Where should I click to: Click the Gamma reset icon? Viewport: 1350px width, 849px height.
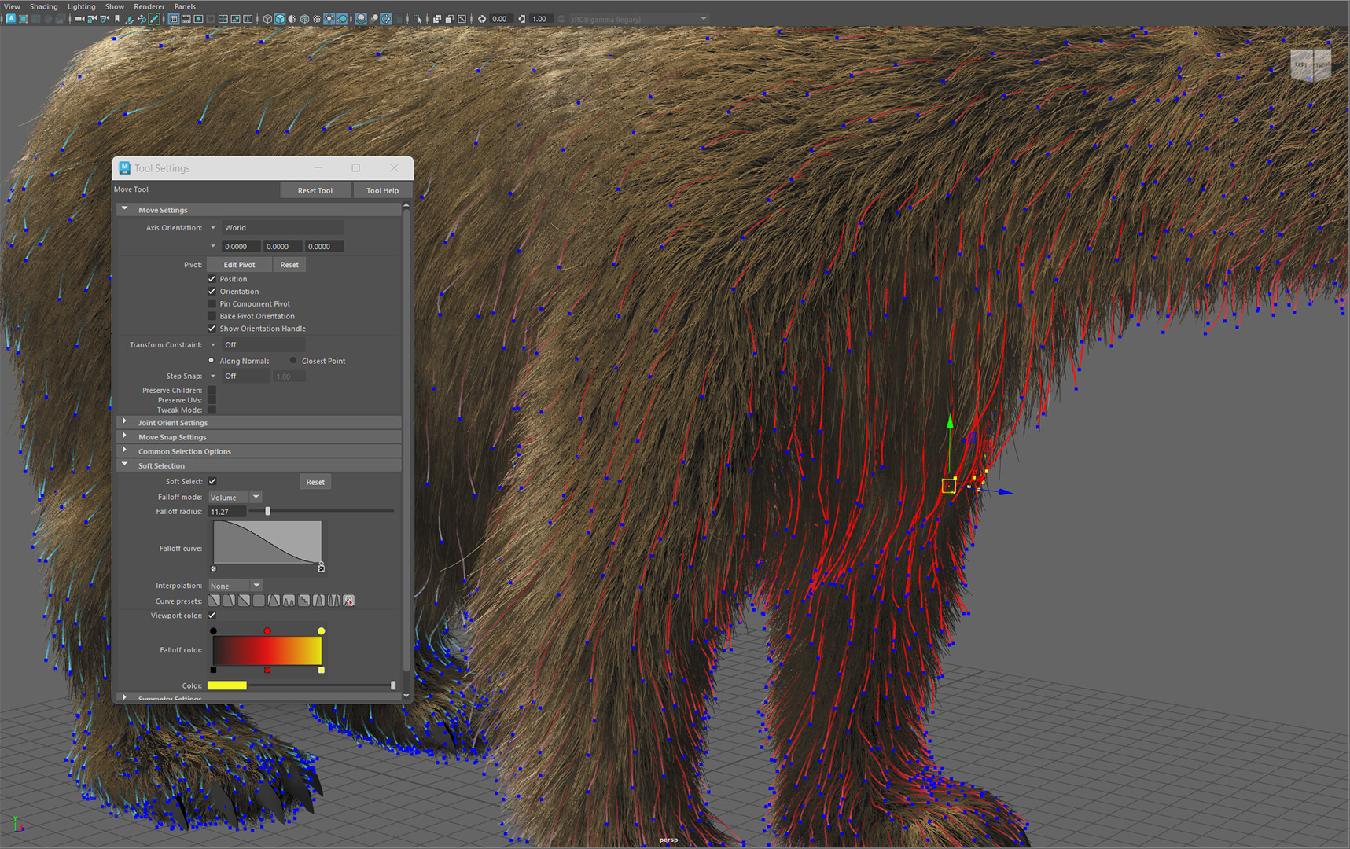point(521,19)
